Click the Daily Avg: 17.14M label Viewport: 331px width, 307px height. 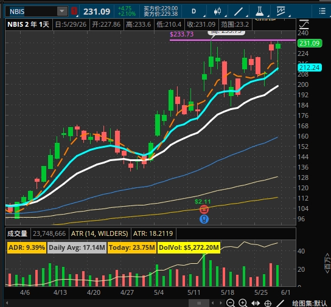77,247
